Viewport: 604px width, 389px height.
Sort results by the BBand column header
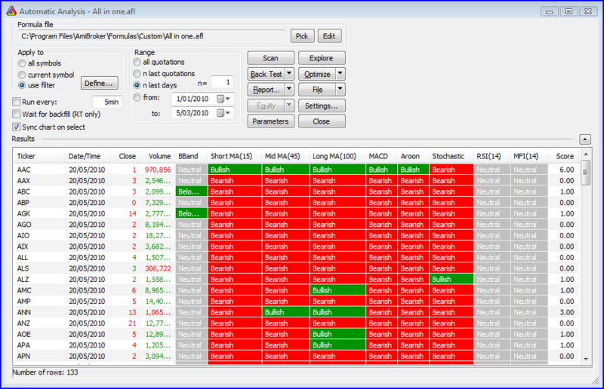[191, 156]
